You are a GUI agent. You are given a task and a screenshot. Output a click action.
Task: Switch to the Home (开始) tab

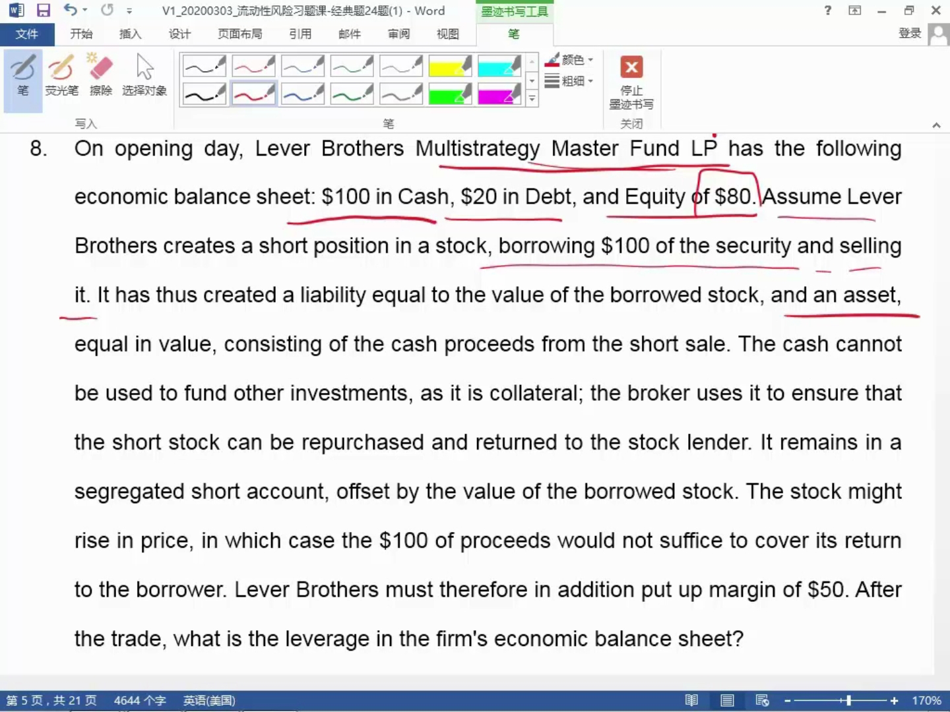pos(82,34)
